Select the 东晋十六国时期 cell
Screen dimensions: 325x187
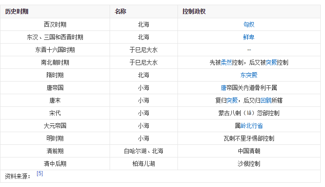click(x=55, y=50)
